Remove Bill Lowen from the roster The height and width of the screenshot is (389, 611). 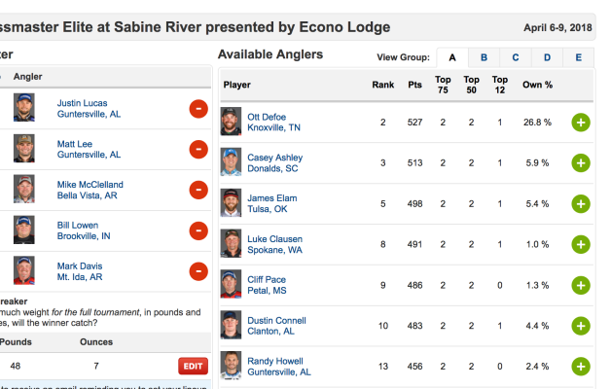[x=198, y=230]
